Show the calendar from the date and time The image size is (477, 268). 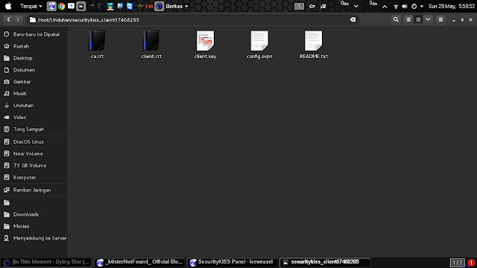tap(452, 6)
